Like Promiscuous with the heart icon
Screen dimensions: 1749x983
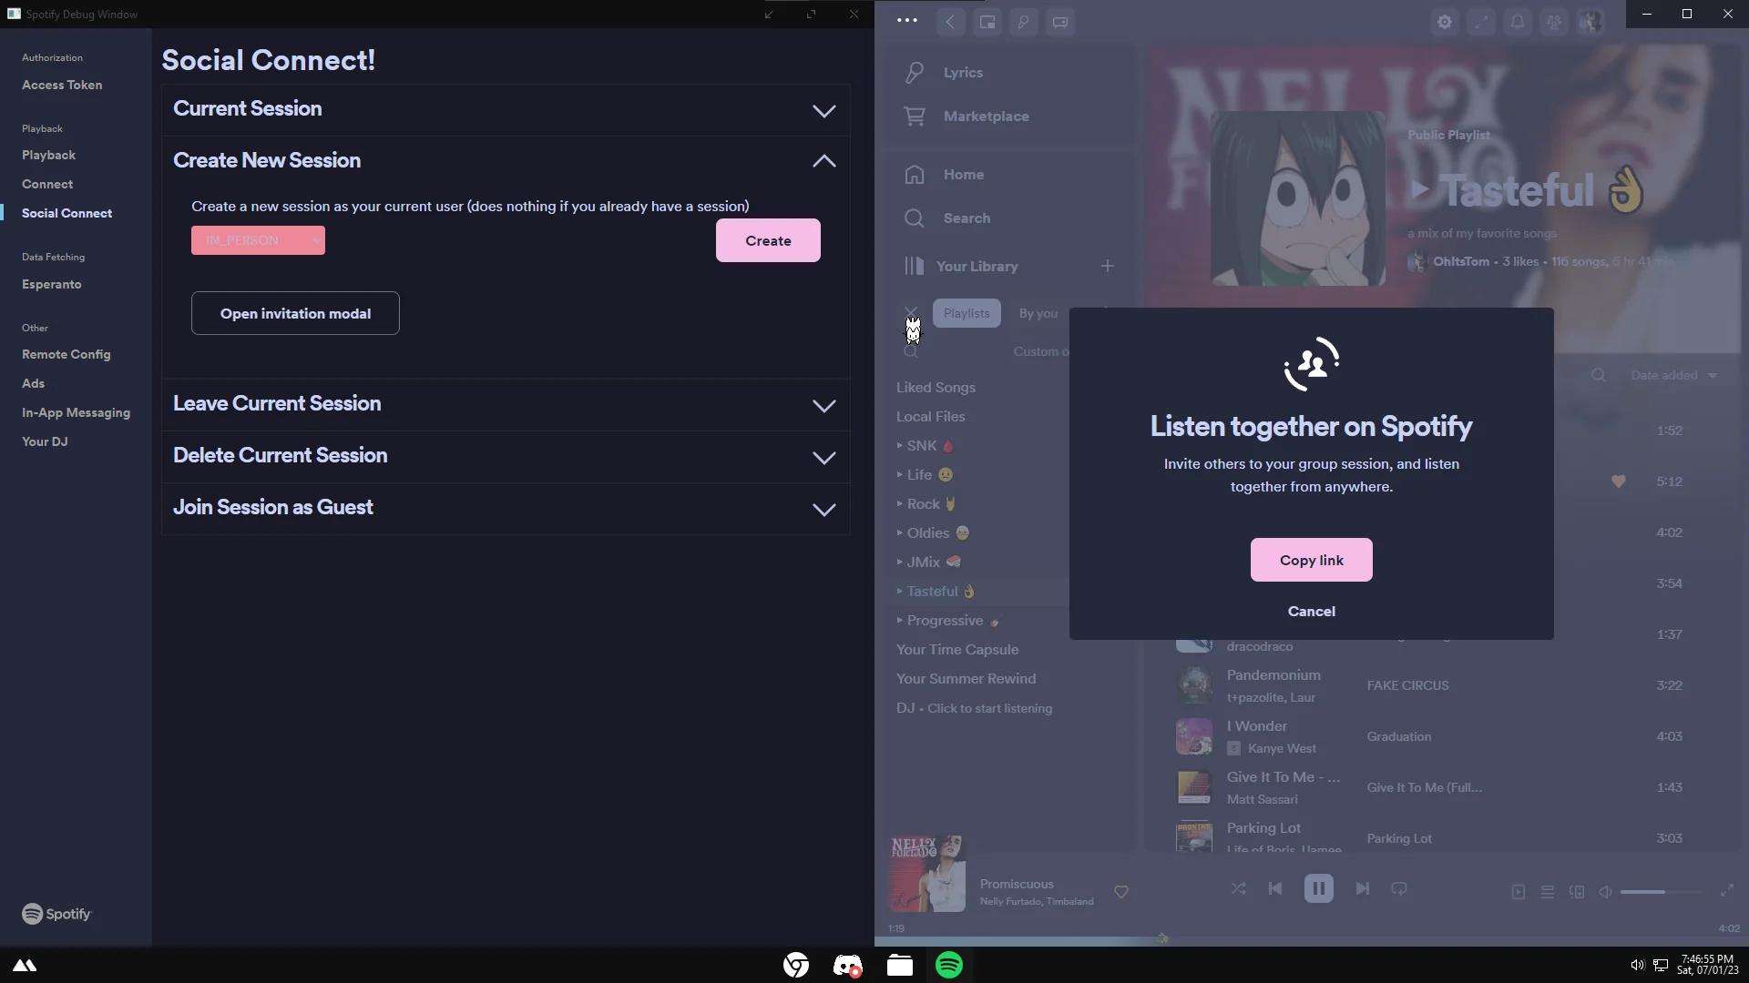(x=1121, y=892)
